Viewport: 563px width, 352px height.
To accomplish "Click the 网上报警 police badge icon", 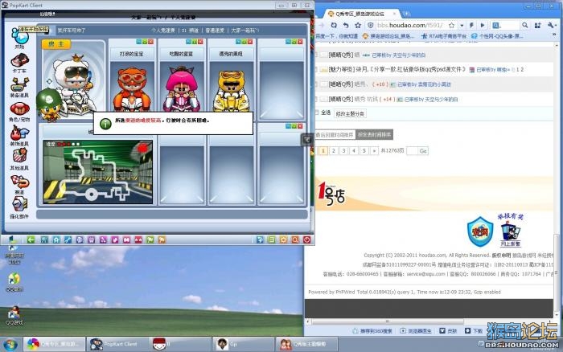I will click(511, 233).
